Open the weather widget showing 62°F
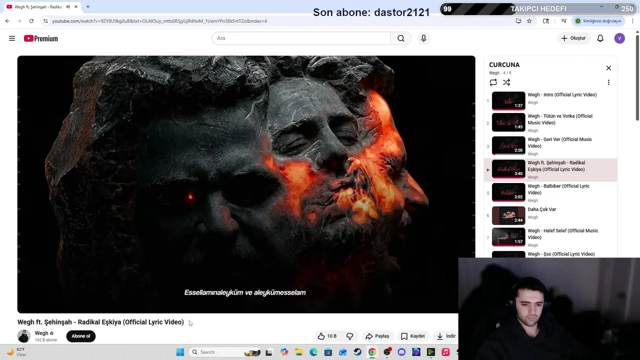The height and width of the screenshot is (360, 640). [x=16, y=352]
